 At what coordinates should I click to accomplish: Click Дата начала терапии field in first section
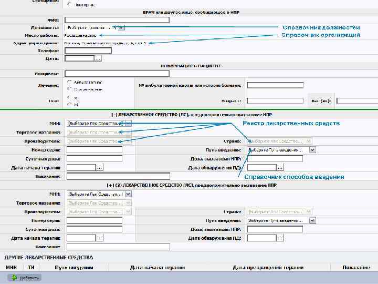point(81,167)
